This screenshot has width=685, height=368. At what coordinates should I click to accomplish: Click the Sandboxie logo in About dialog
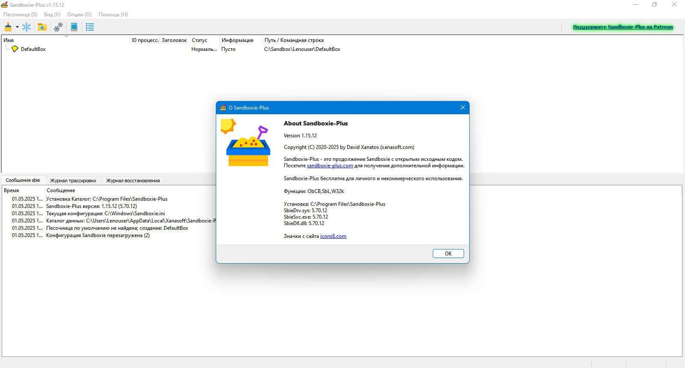[246, 143]
